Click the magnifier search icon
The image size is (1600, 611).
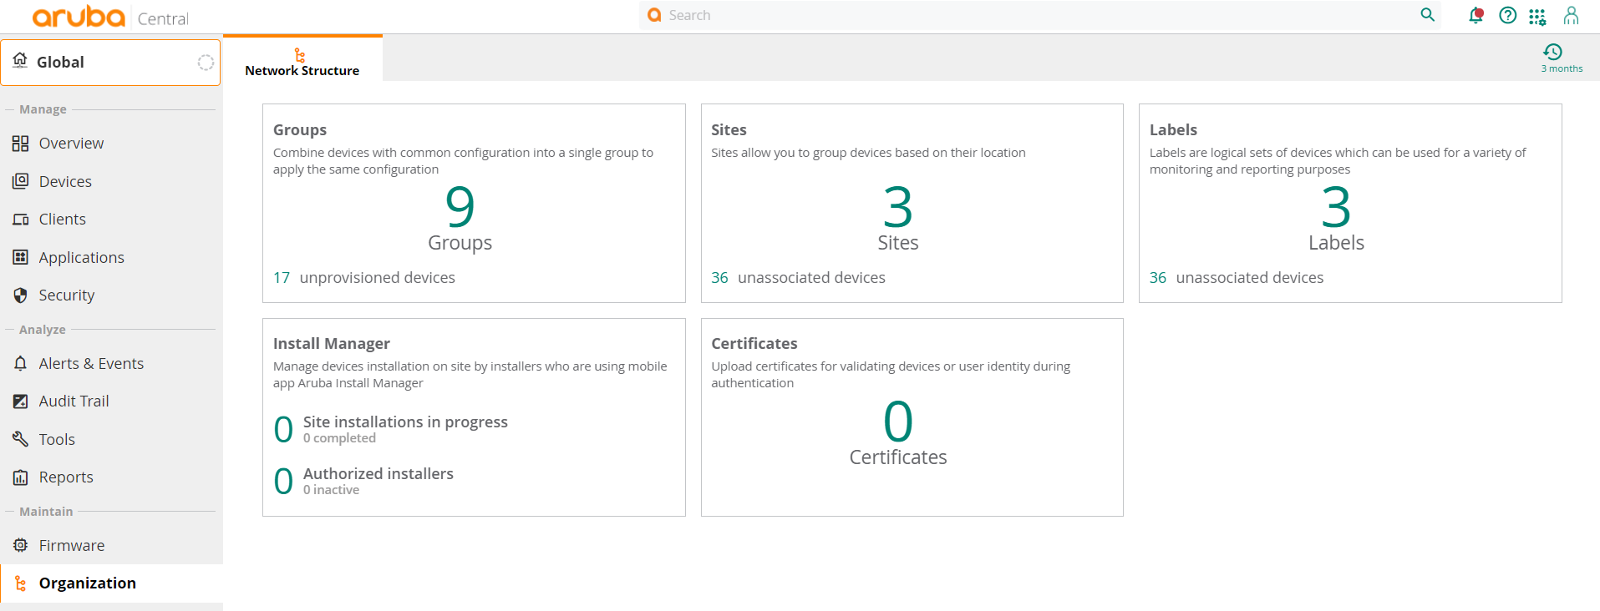[x=1427, y=15]
